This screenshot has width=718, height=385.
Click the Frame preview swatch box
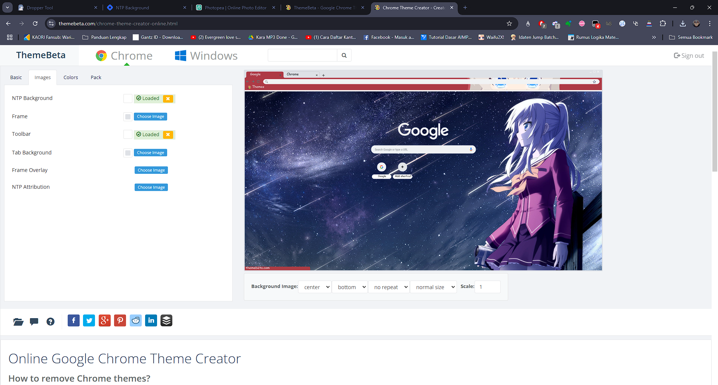128,117
